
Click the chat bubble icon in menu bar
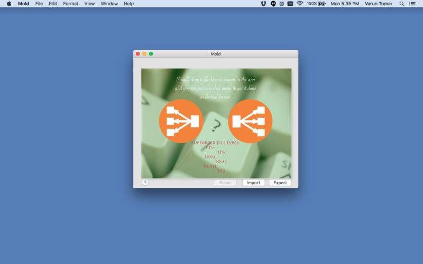click(273, 4)
